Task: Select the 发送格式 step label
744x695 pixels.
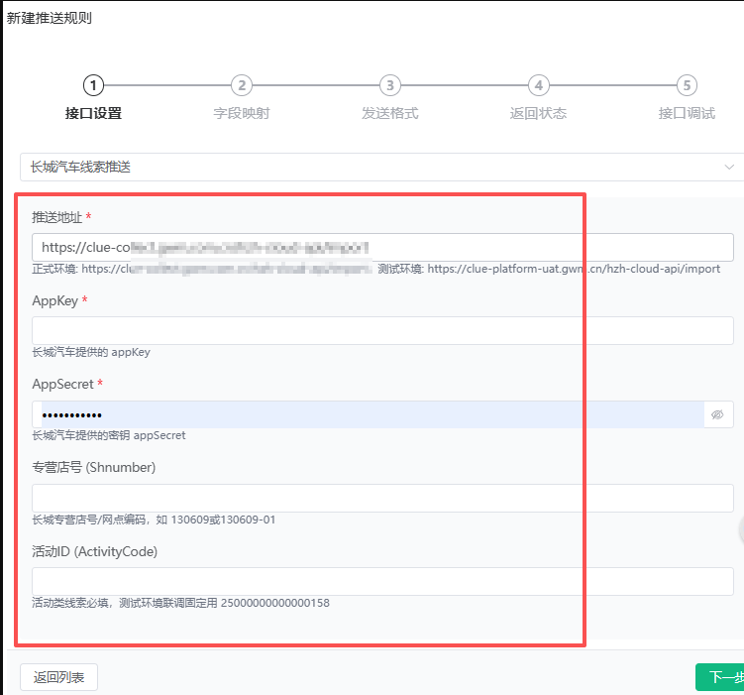Action: pyautogui.click(x=390, y=113)
